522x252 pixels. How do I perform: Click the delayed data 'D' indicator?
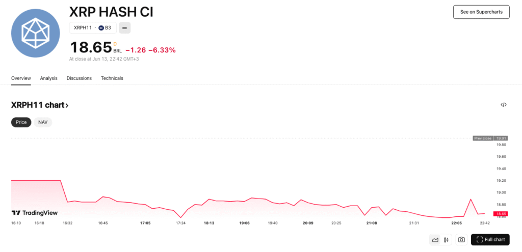click(x=115, y=44)
